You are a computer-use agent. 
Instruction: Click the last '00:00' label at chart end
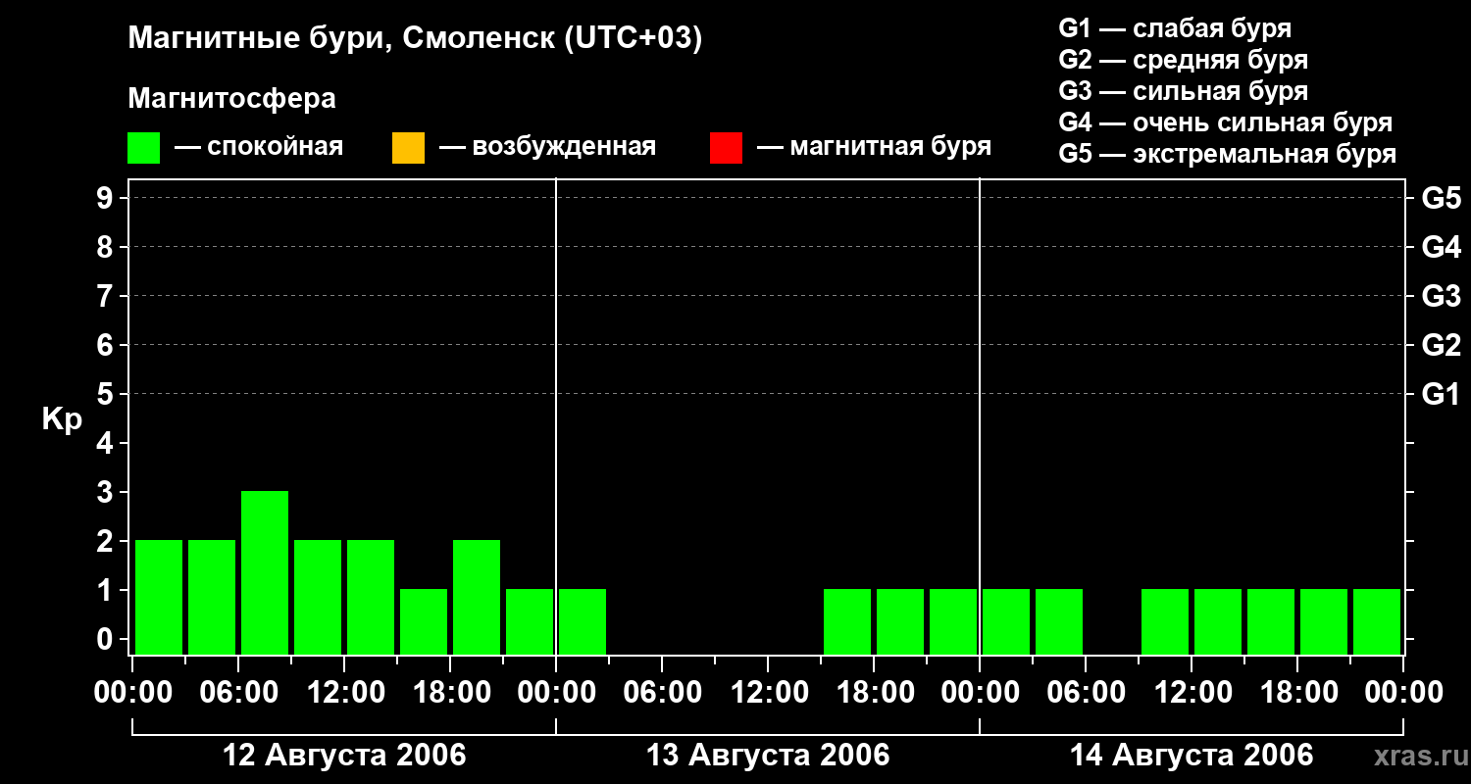pos(1403,693)
